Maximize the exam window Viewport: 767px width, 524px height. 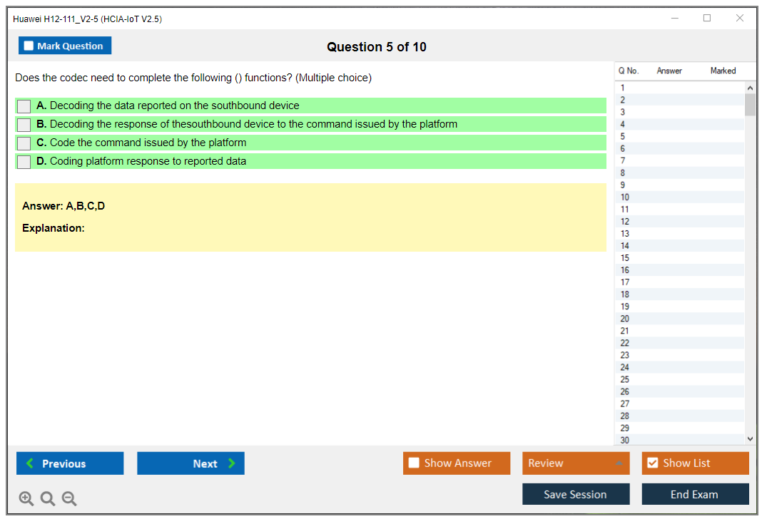(707, 19)
